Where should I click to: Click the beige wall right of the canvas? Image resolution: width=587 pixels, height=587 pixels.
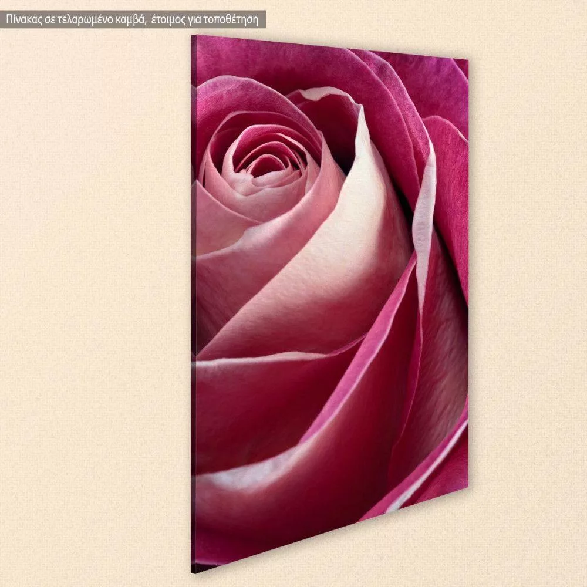(x=528, y=293)
